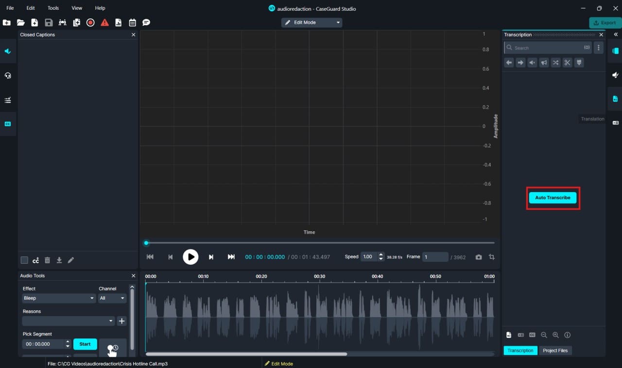Click the megaphone icon in Transcription toolbar
Image resolution: width=622 pixels, height=368 pixels.
(x=544, y=63)
